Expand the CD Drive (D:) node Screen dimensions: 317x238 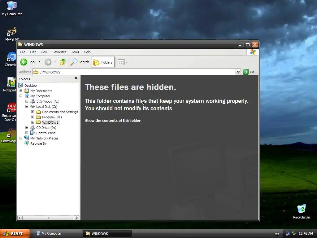pyautogui.click(x=27, y=127)
